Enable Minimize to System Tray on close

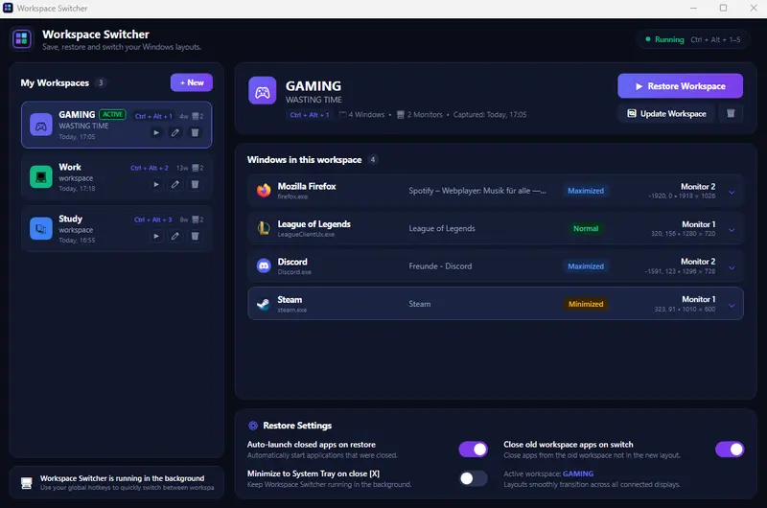[x=473, y=478]
